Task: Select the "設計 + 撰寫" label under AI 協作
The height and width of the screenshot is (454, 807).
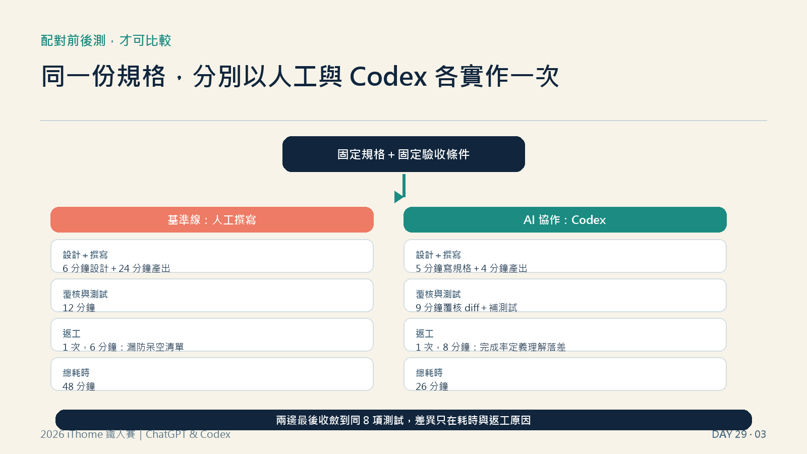Action: click(x=438, y=255)
